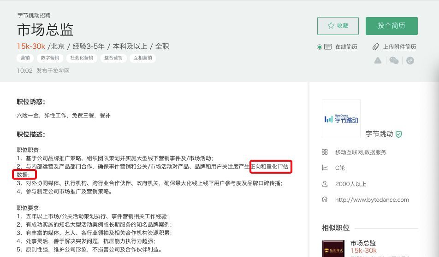Click the online resume card icon
439x257 pixels.
tap(328, 47)
